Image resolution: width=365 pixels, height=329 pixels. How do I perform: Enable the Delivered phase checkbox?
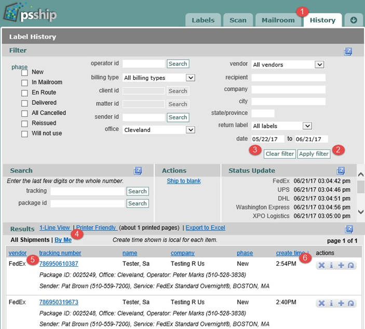(x=24, y=103)
